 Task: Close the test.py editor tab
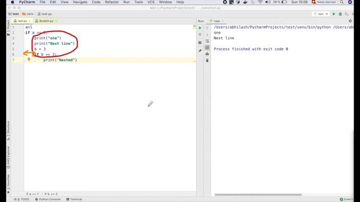(30, 21)
